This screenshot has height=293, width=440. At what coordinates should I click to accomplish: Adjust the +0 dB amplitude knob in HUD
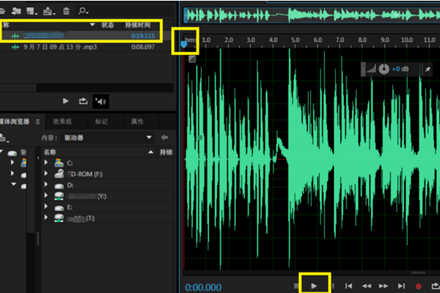click(x=384, y=69)
